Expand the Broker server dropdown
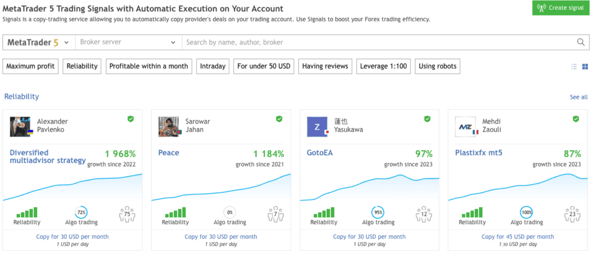 point(129,42)
